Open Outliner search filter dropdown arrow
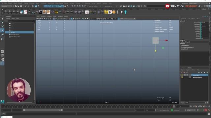This screenshot has width=211, height=118. click(x=34, y=21)
